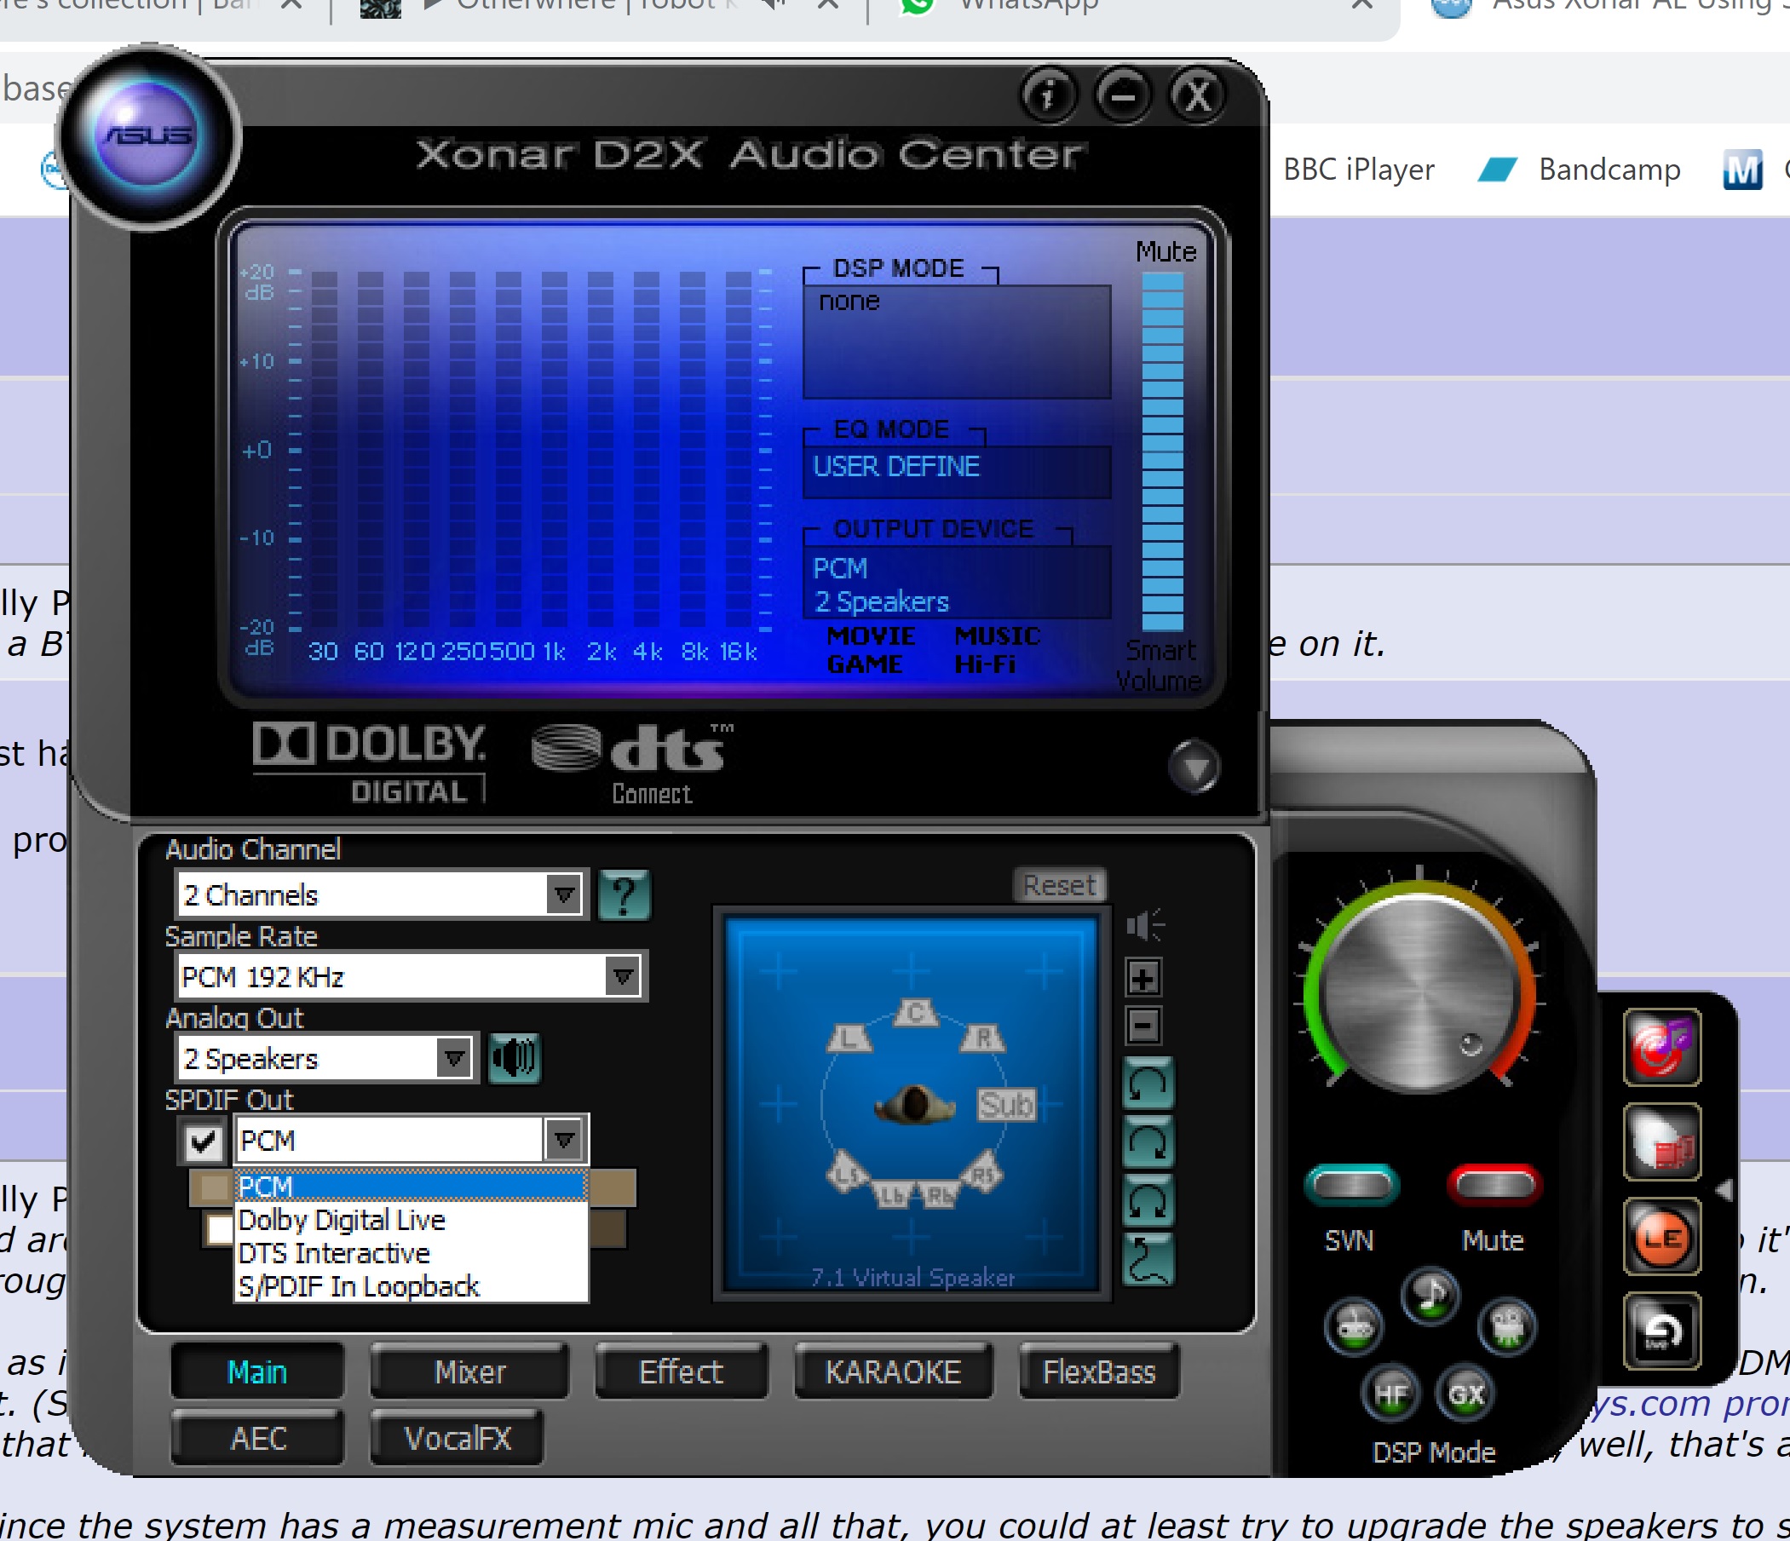Click the orange LE side icon

1662,1237
